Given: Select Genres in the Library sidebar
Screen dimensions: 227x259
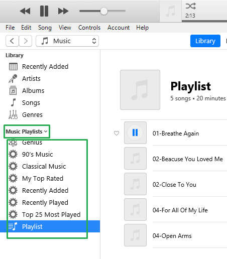Looking at the screenshot, I should [x=32, y=115].
